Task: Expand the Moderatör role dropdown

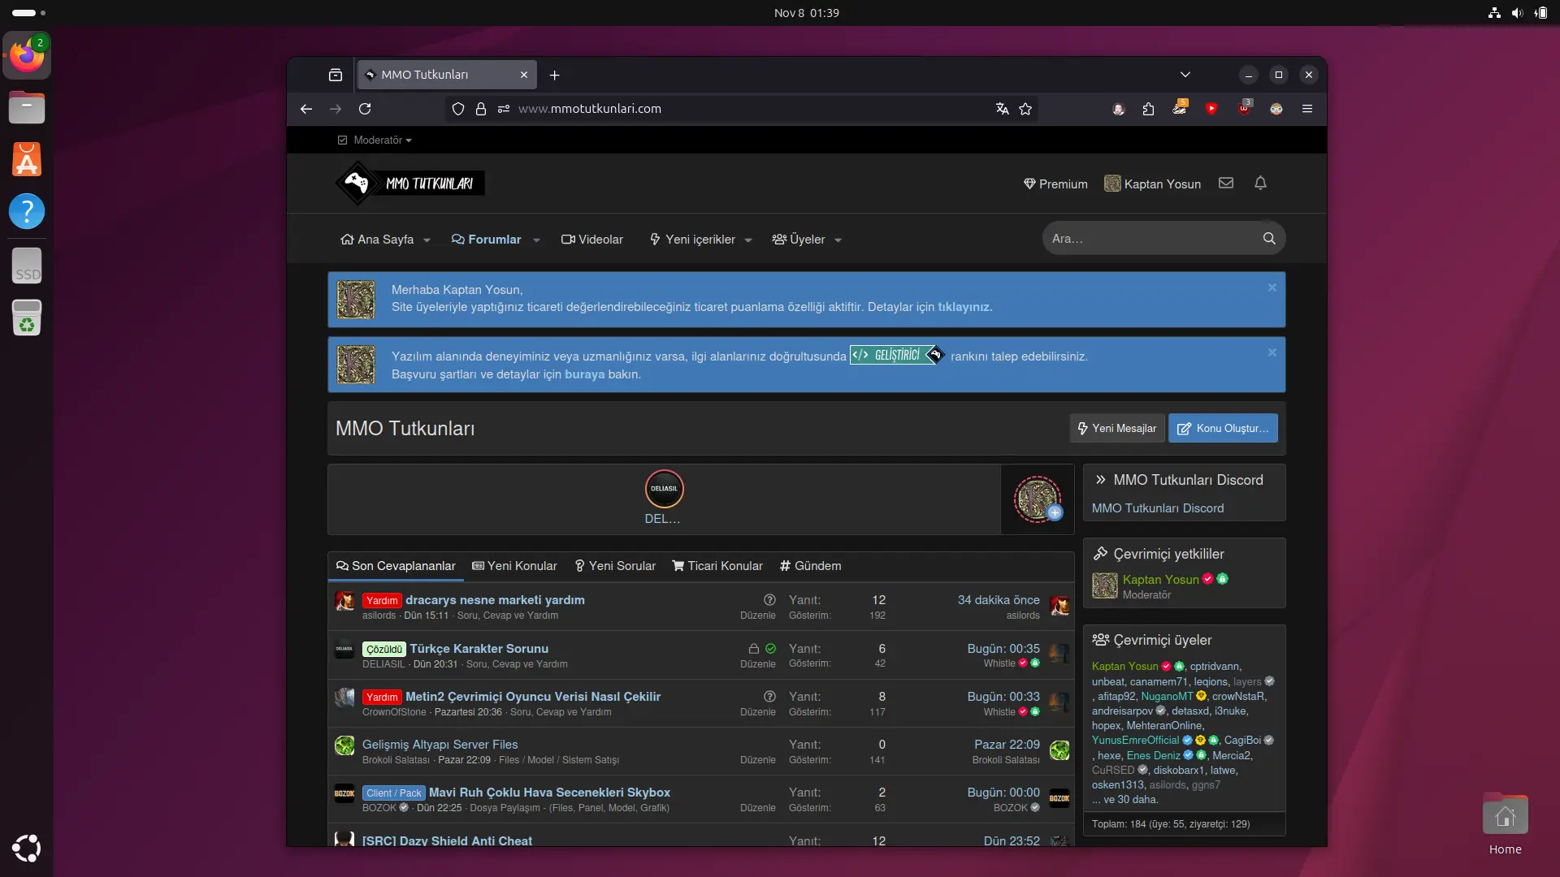Action: pos(379,140)
